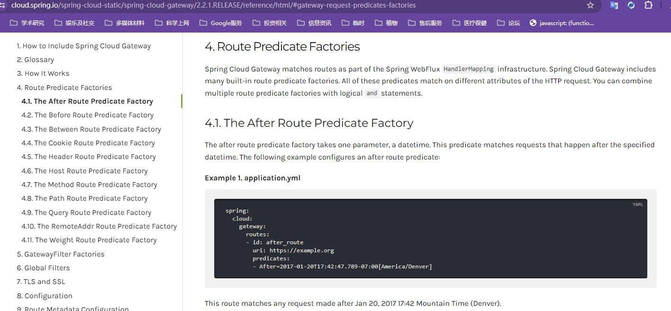Open the 投资相关 bookmarks folder

click(x=270, y=23)
